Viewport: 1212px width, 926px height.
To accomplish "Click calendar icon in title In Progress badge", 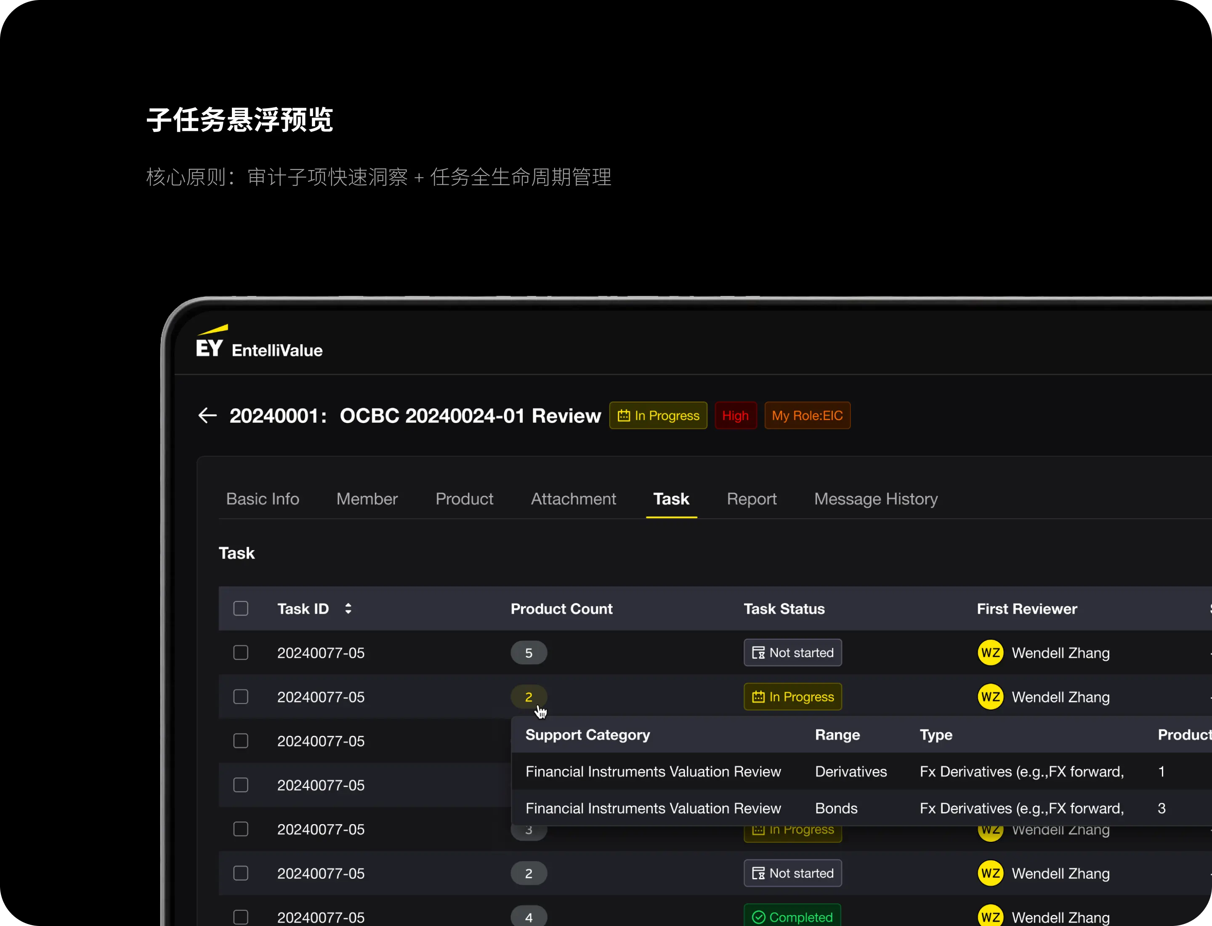I will click(623, 415).
